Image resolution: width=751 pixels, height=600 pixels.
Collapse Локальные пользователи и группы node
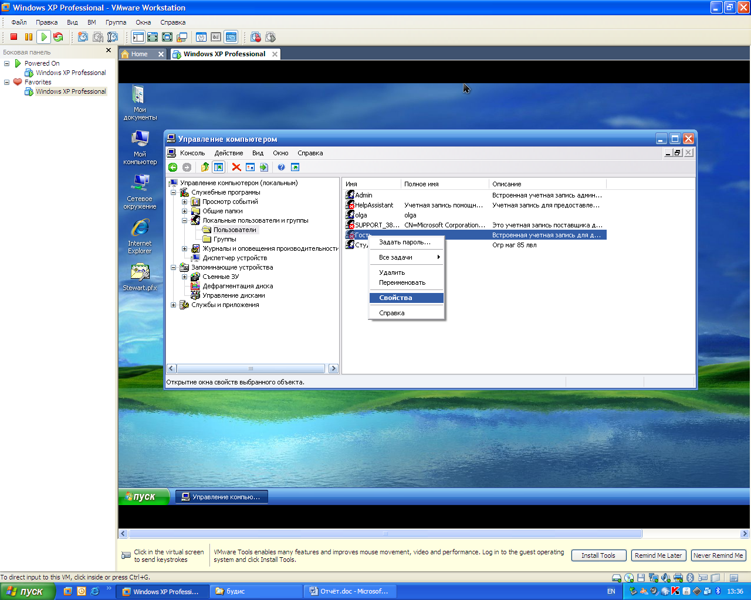pos(184,220)
